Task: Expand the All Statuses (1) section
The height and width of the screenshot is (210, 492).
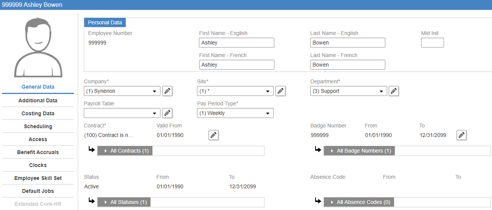Action: pos(124,202)
